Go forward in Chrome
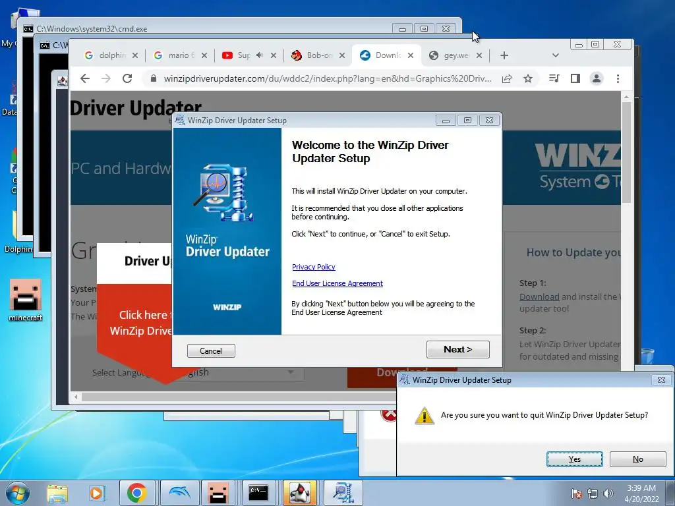675x506 pixels. (x=106, y=78)
